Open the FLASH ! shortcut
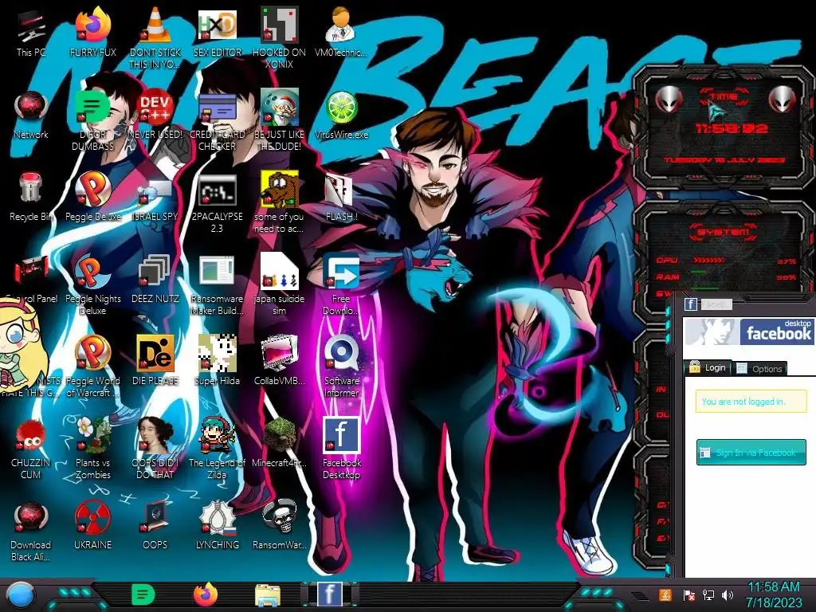 (341, 197)
